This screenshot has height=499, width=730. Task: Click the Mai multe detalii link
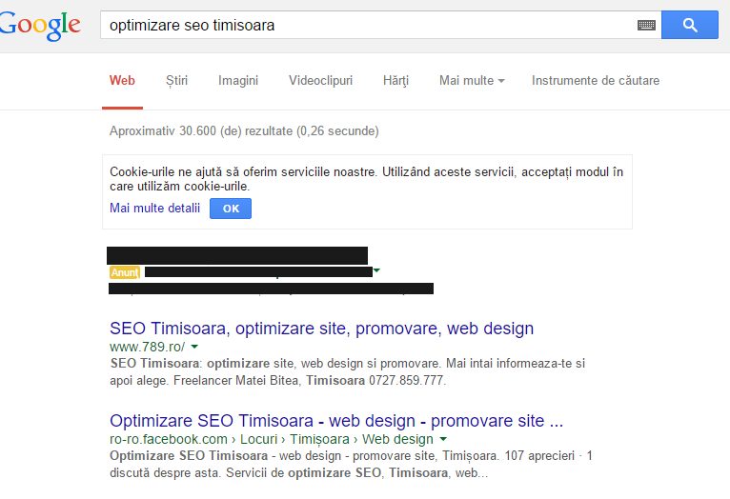(x=154, y=208)
